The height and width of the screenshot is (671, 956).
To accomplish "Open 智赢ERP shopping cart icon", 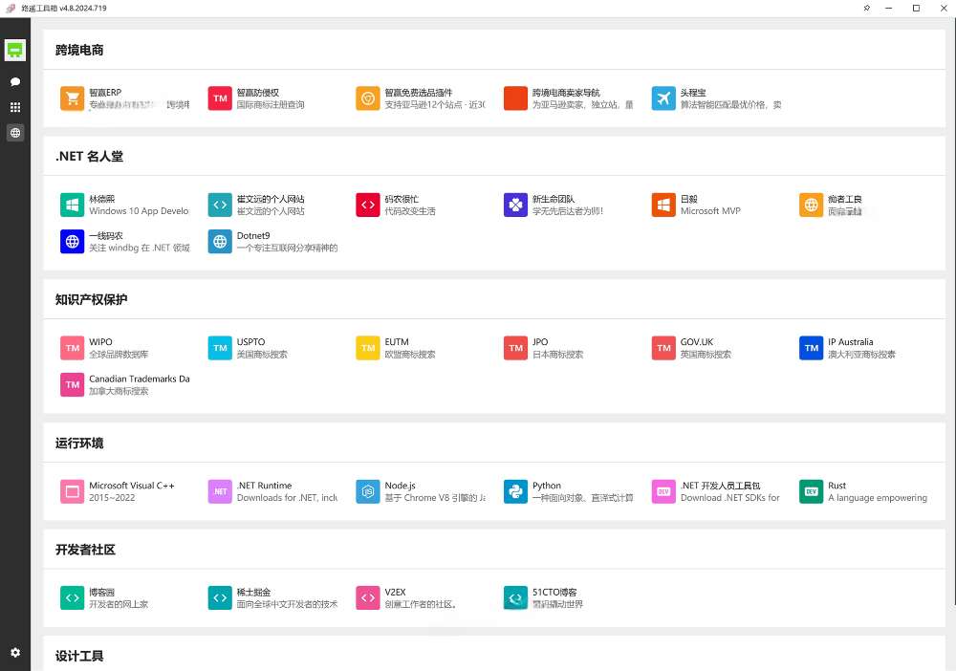I will click(73, 98).
